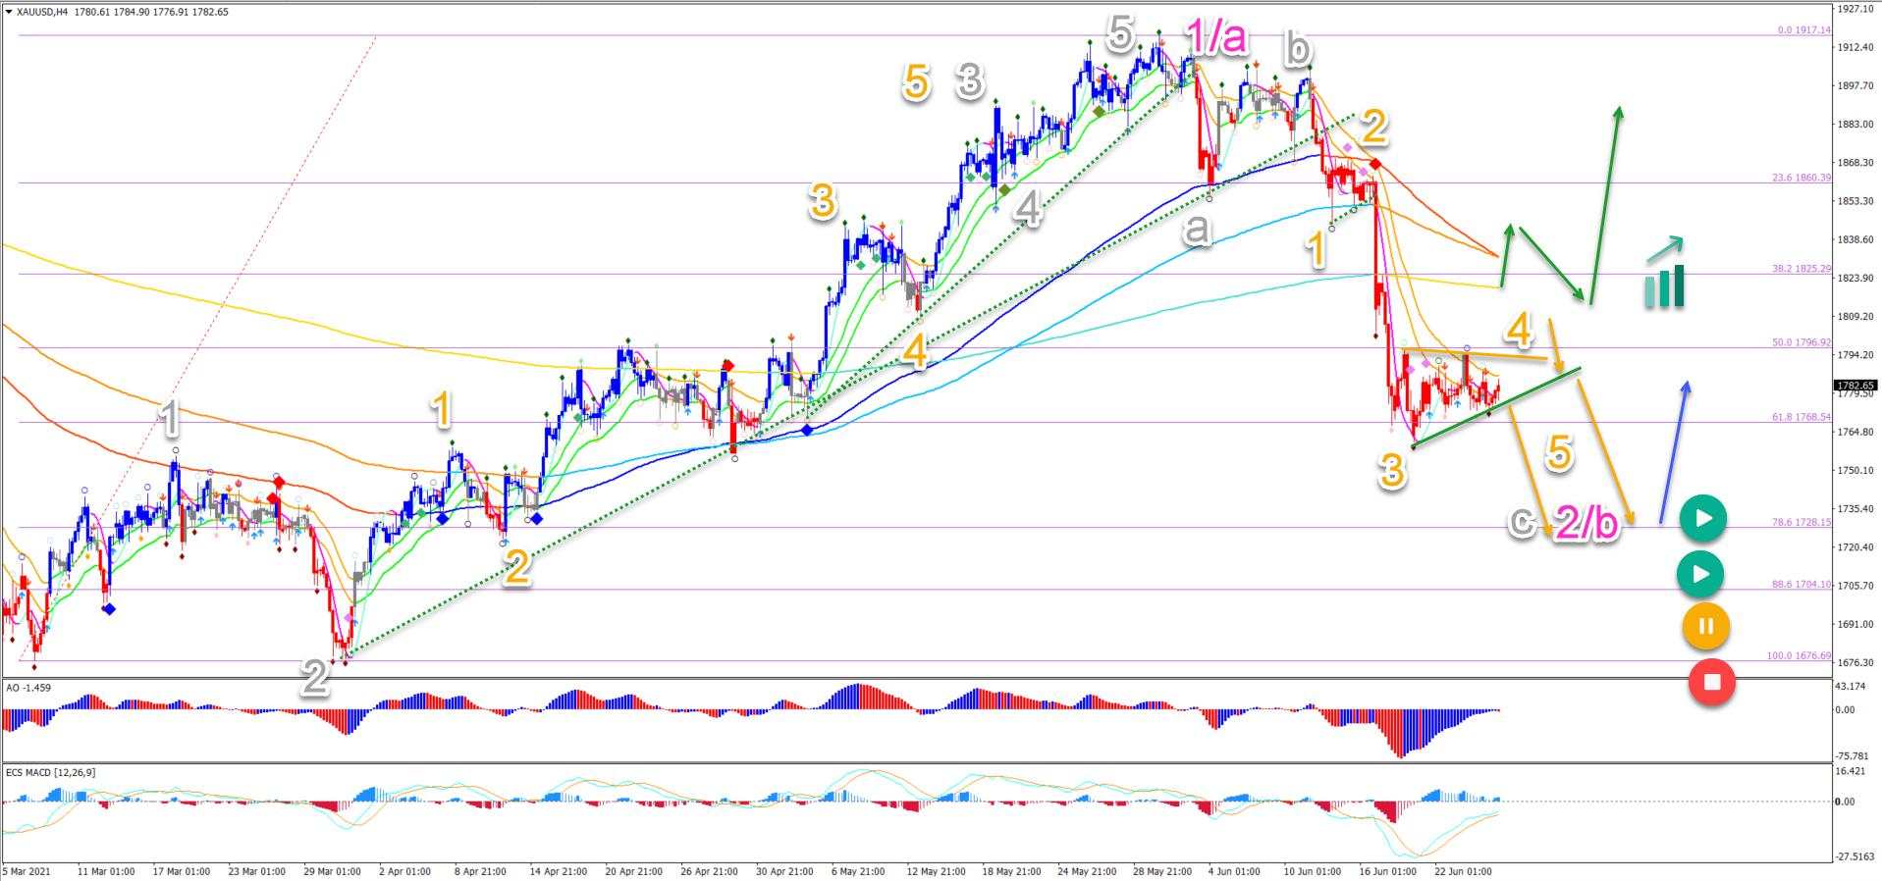
Task: Click the time axis label 22 Jun 01:00
Action: click(x=1463, y=871)
